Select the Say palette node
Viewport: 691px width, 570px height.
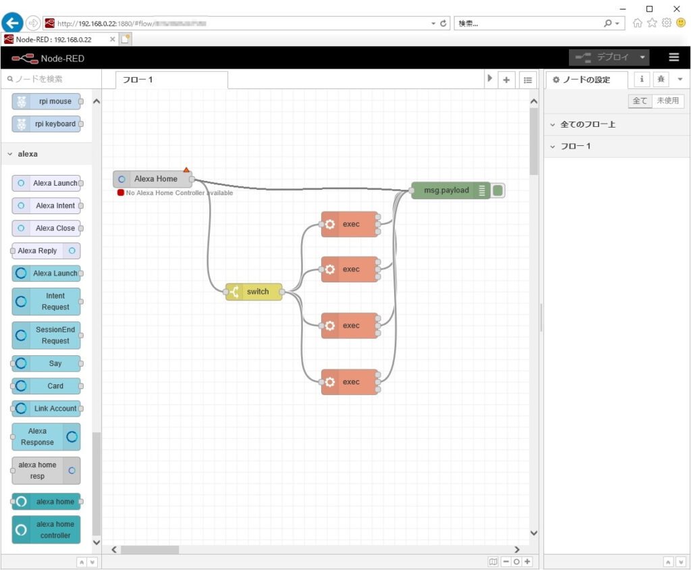tap(47, 363)
